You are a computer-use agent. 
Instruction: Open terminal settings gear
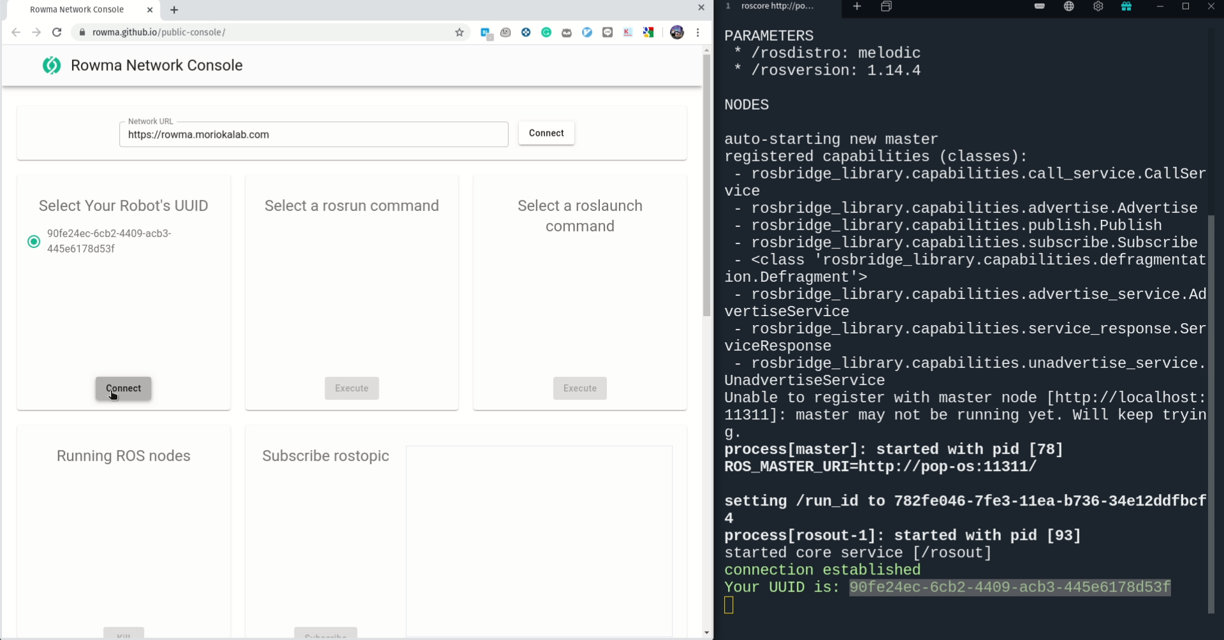(1098, 6)
